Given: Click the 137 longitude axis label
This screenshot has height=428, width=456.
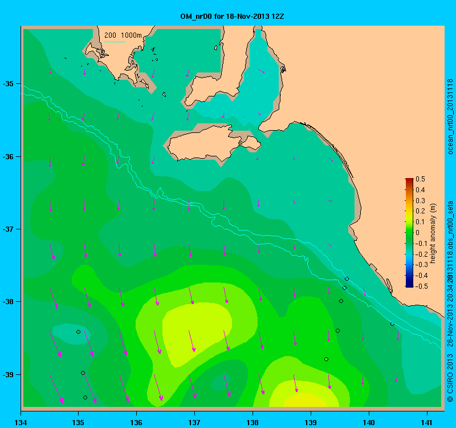Looking at the screenshot, I should 194,422.
